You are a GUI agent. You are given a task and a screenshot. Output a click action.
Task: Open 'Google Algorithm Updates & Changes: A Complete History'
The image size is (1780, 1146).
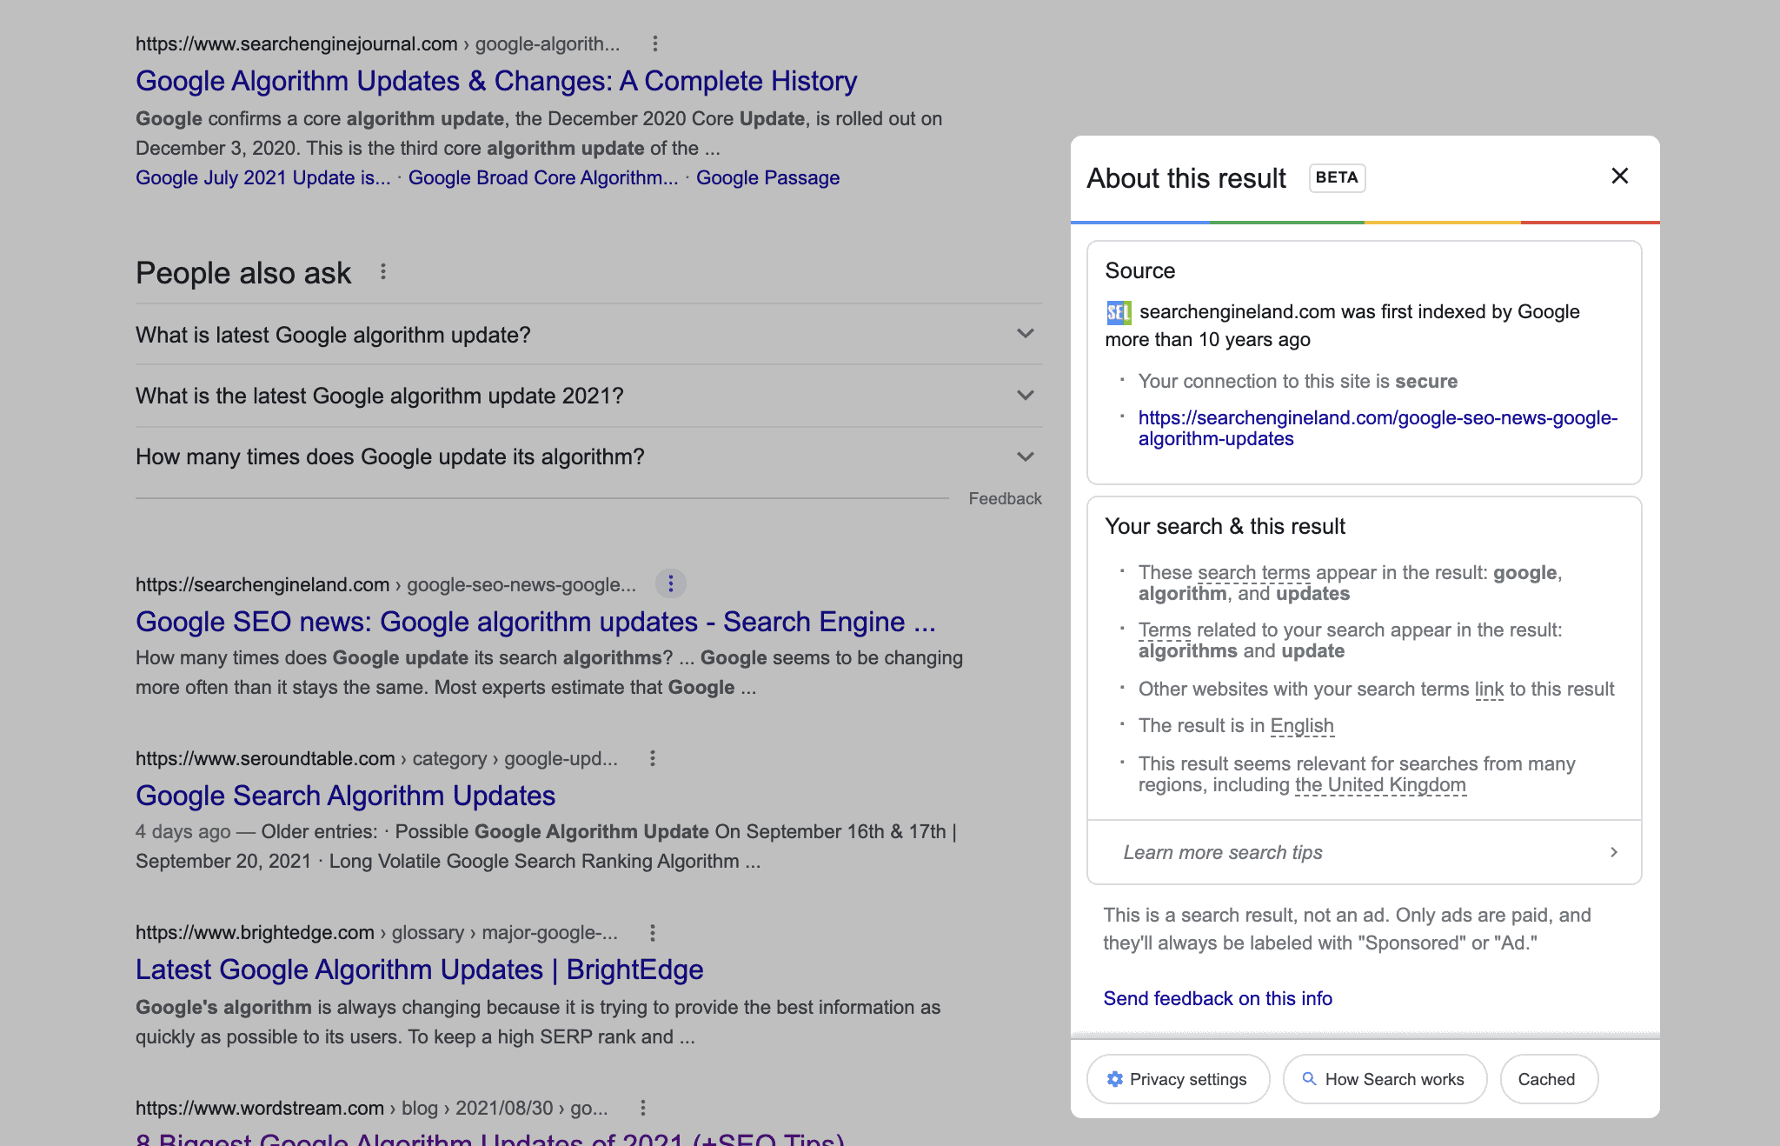pos(496,81)
